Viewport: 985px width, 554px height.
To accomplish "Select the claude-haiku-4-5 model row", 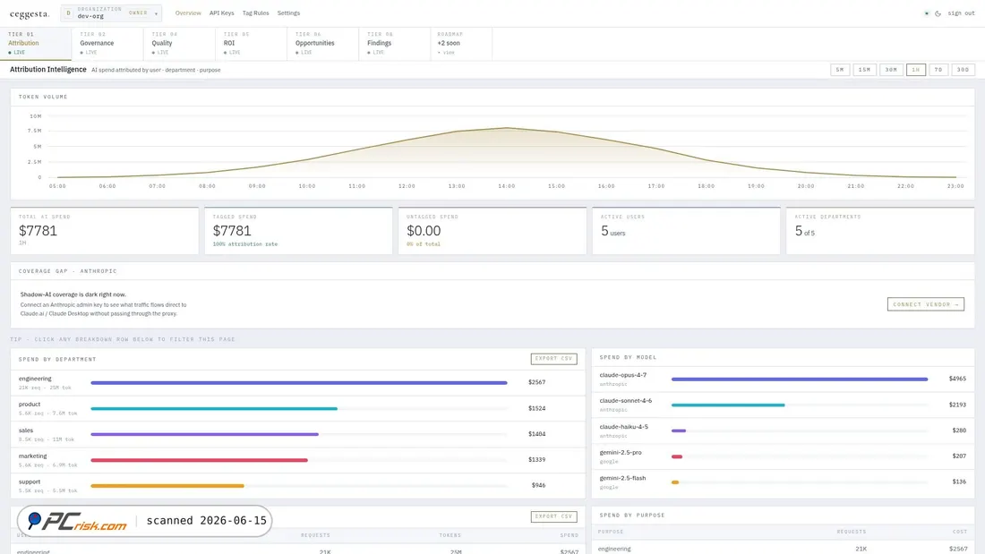I will 783,430.
